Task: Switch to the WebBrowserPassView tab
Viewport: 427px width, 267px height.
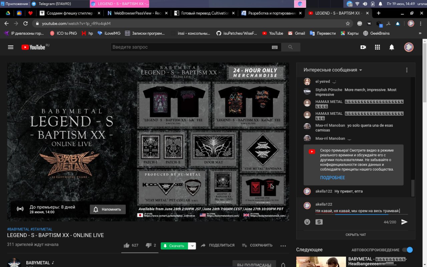Action: point(137,13)
